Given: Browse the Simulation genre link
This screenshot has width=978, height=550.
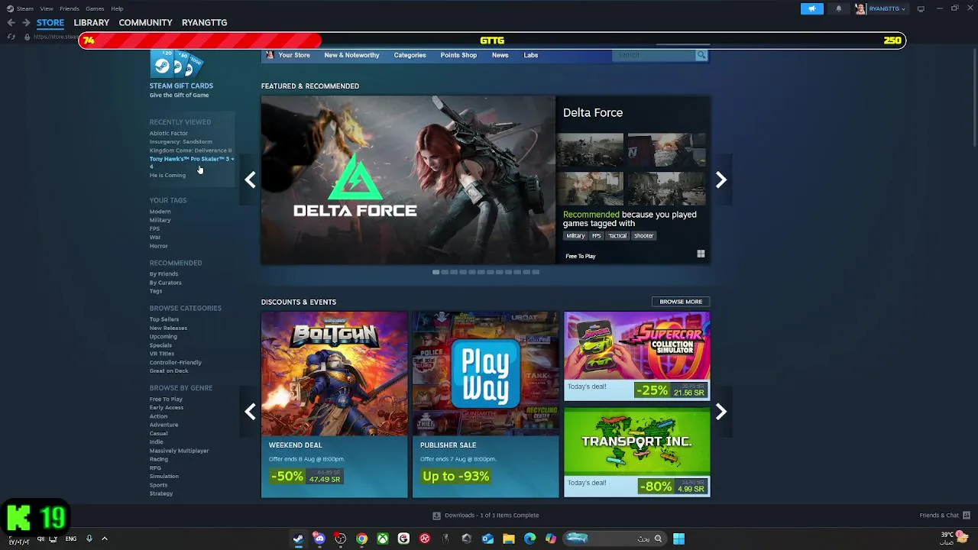Looking at the screenshot, I should pyautogui.click(x=164, y=476).
